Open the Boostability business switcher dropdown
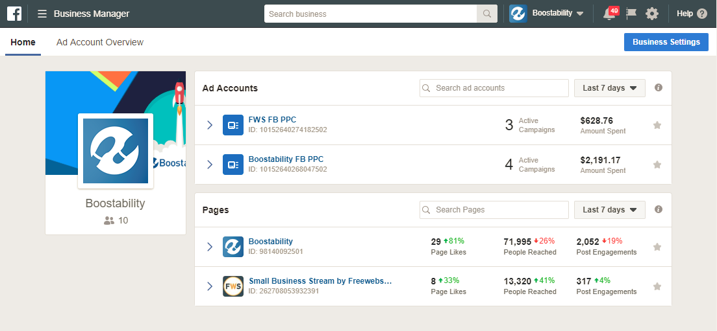The image size is (717, 331). [x=558, y=13]
